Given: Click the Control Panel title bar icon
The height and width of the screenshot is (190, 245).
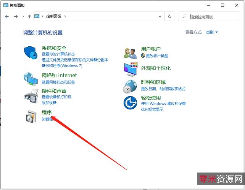Looking at the screenshot, I should [x=6, y=5].
